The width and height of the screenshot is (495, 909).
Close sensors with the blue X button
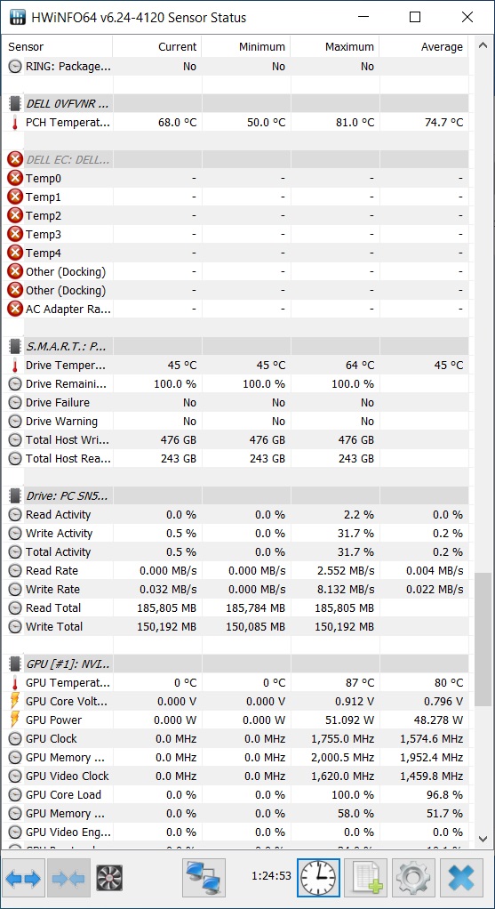[x=461, y=878]
